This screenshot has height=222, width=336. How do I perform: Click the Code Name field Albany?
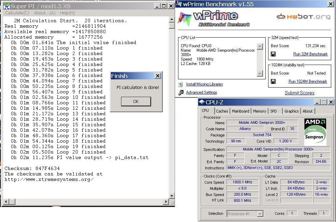pyautogui.click(x=245, y=129)
